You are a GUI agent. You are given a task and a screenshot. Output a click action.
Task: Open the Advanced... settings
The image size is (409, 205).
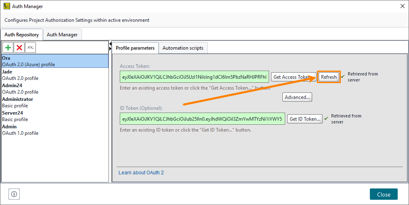(297, 97)
